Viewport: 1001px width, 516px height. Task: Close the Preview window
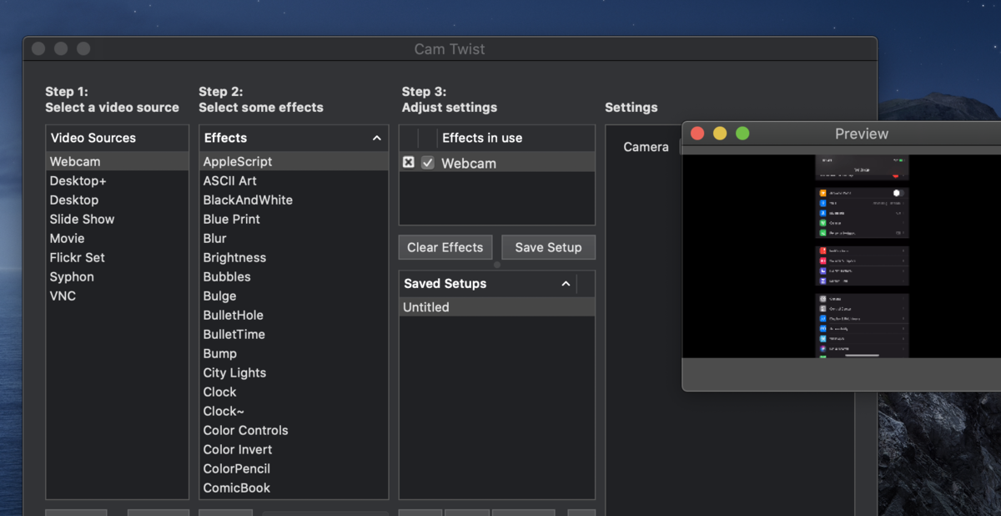click(697, 134)
